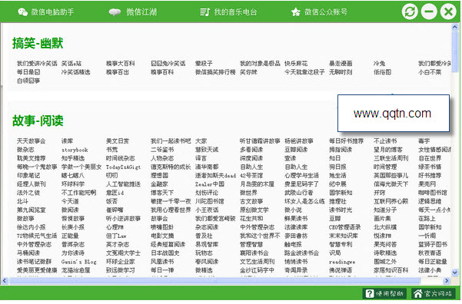Open 北大纵横
Screen dimensions: 462x304
pyautogui.click(x=385, y=227)
